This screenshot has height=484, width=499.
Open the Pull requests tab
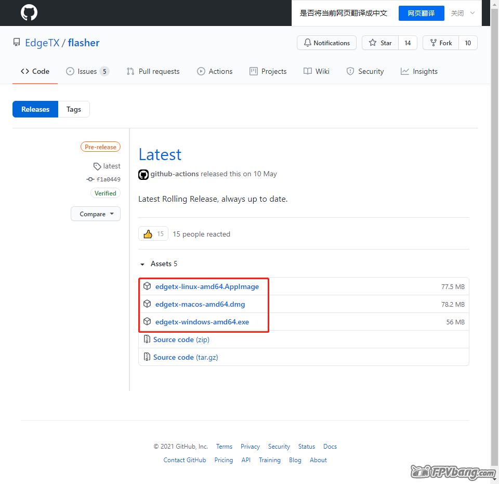[x=153, y=71]
